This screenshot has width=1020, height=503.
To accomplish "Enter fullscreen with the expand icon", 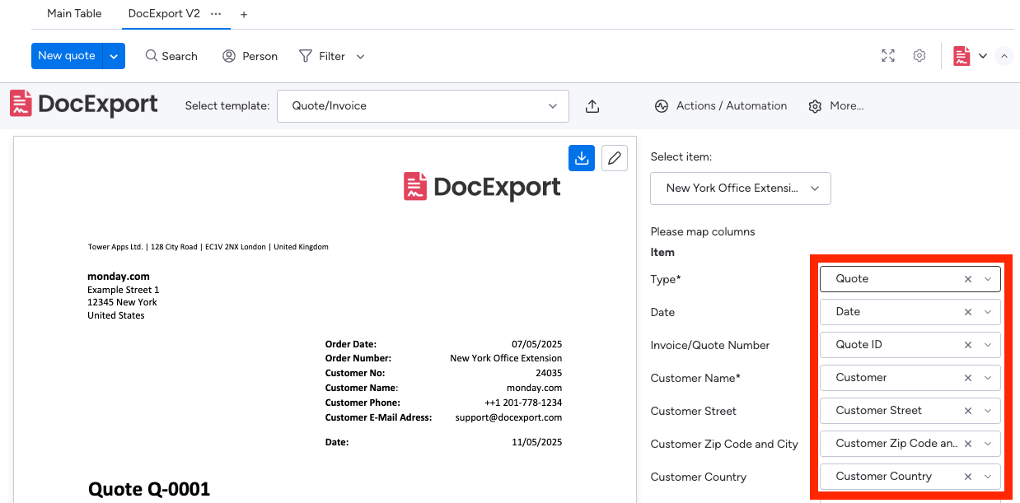I will point(888,56).
